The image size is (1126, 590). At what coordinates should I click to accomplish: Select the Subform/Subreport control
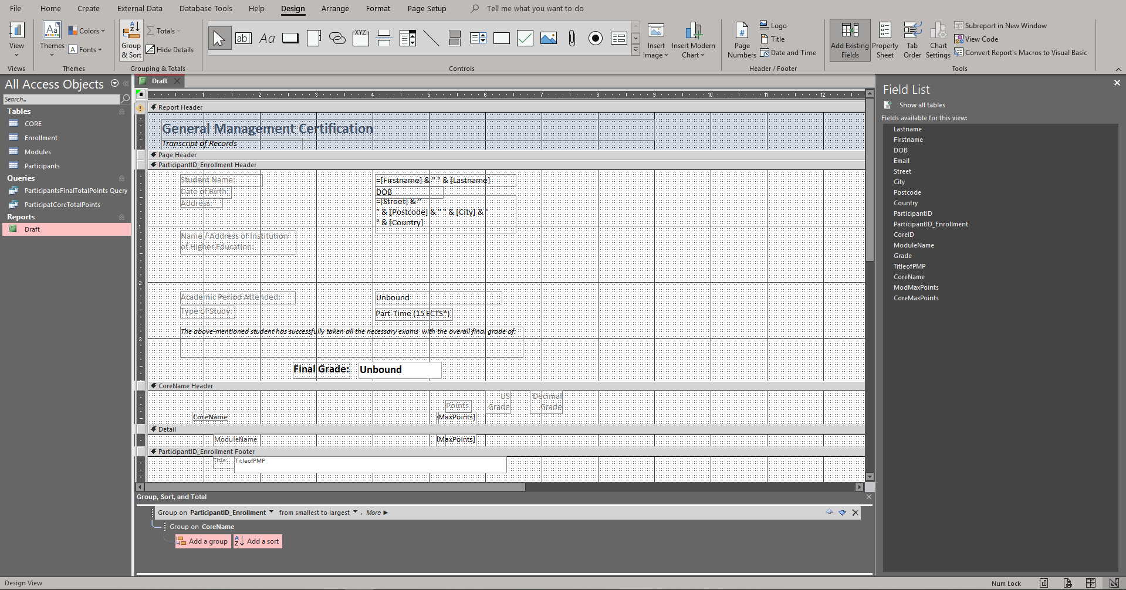pos(619,39)
